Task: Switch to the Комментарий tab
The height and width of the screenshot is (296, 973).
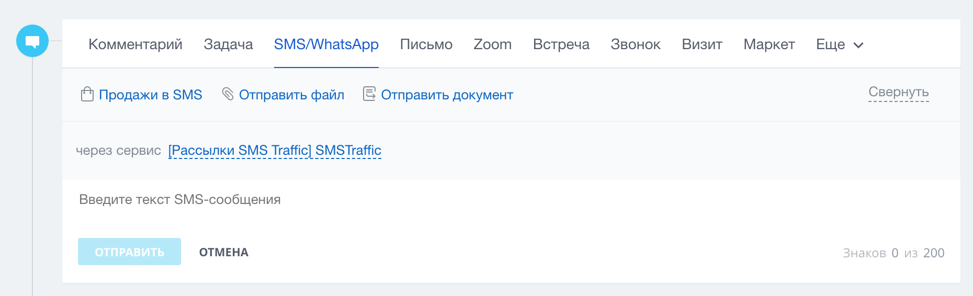Action: click(135, 44)
